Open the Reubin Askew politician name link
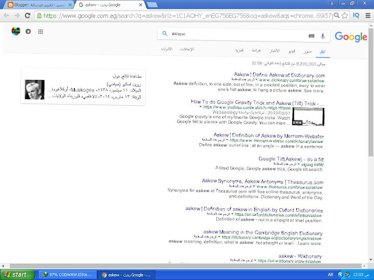This screenshot has height=280, width=374. point(124,84)
